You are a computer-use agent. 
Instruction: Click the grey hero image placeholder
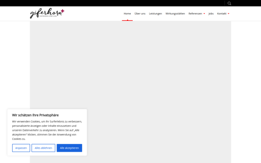pos(130,92)
